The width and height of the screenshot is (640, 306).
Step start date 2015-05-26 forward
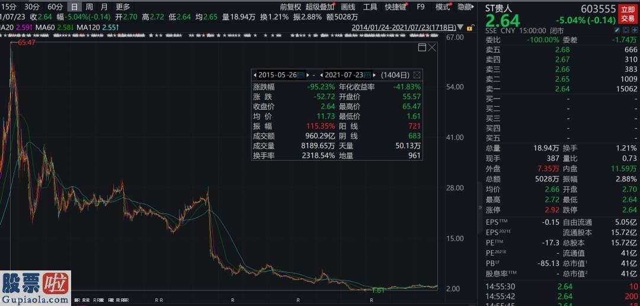pos(308,75)
